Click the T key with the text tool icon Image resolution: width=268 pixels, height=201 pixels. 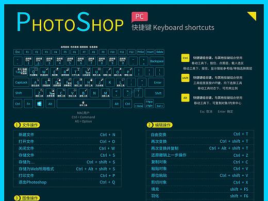[x=75, y=72]
